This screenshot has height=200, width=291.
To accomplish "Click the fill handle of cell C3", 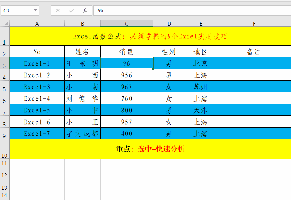I will 153,69.
